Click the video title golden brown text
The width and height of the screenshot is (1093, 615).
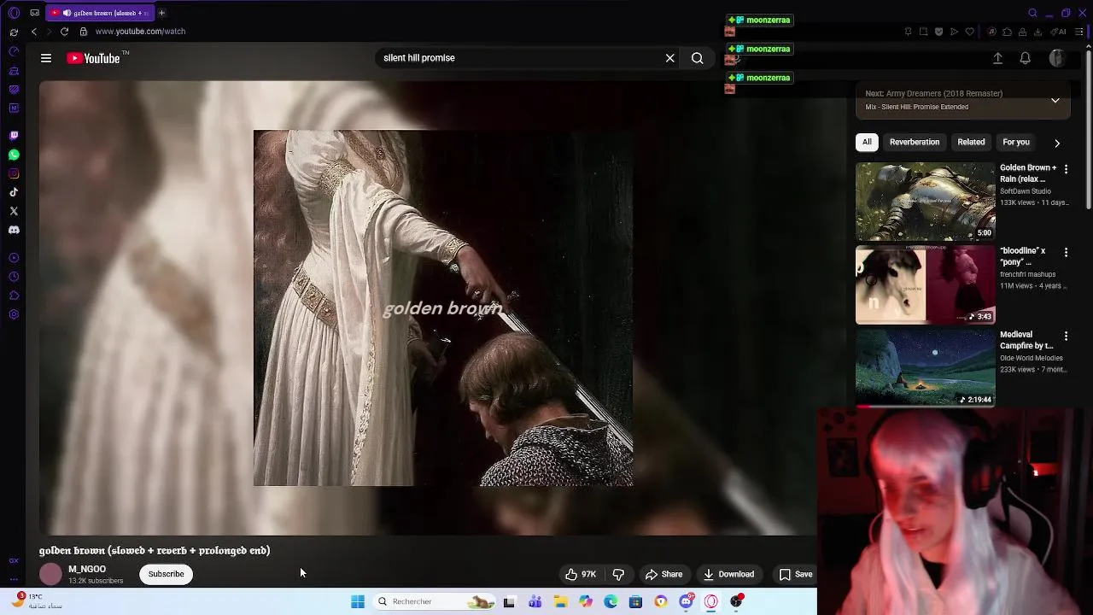click(155, 550)
